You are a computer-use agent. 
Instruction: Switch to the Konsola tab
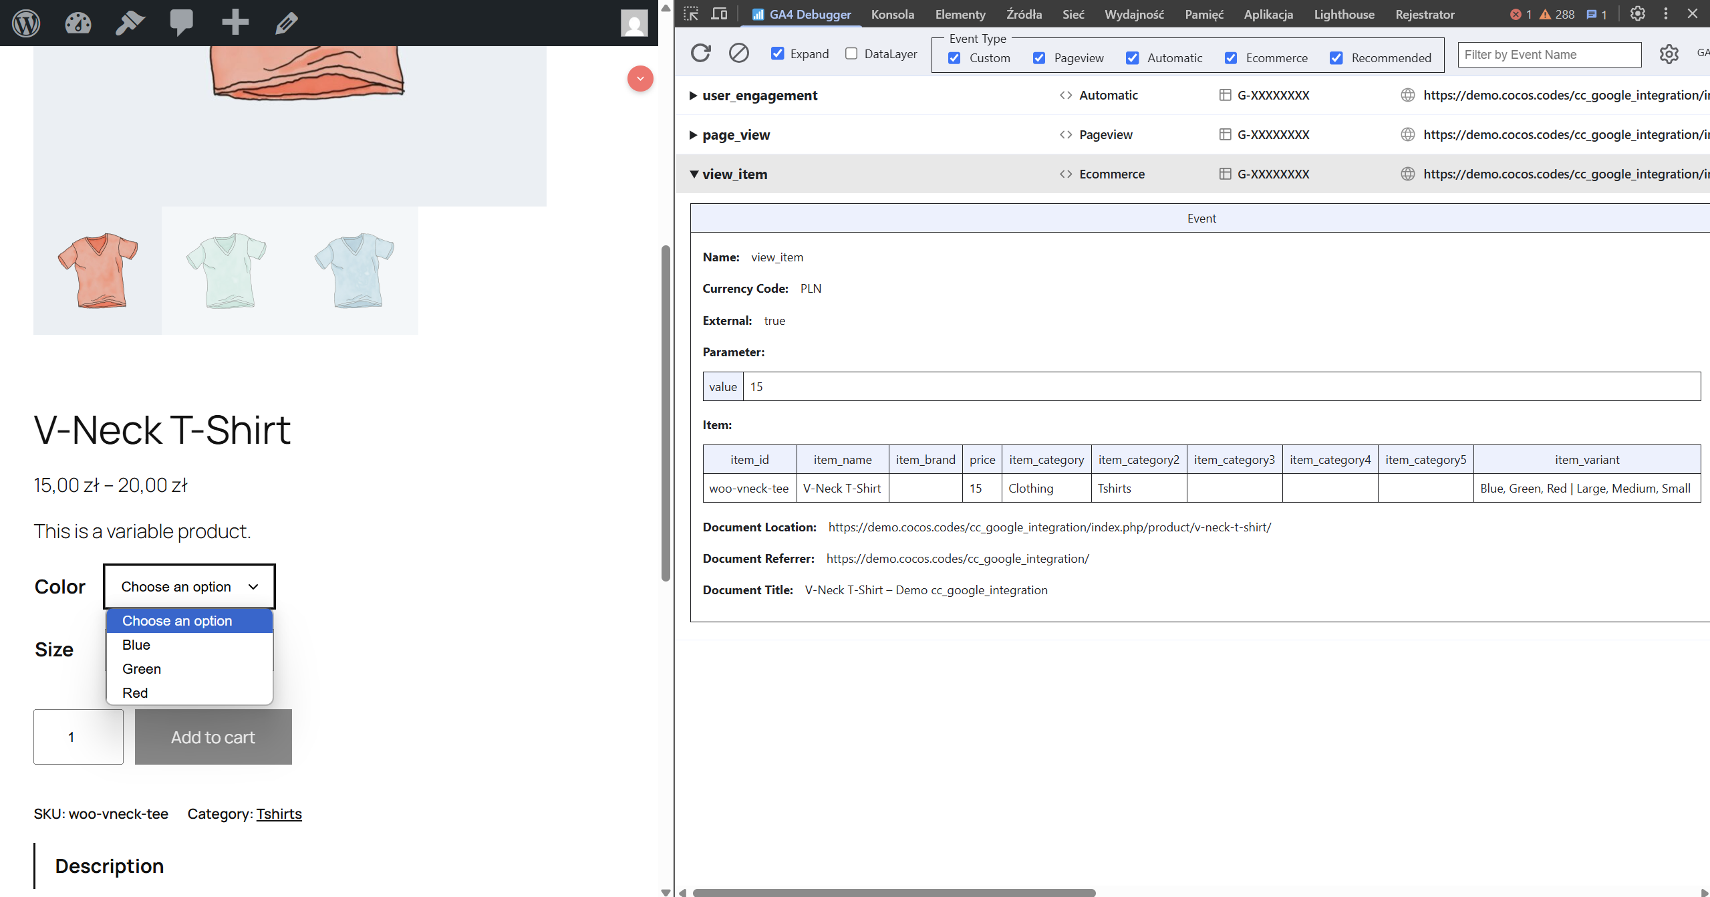[892, 14]
